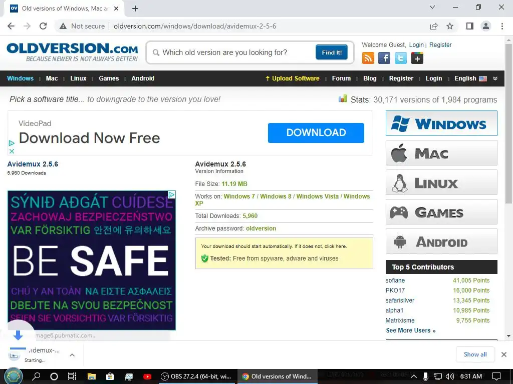Image resolution: width=513 pixels, height=384 pixels.
Task: Close the Old versions of Windows tab
Action: (116, 8)
